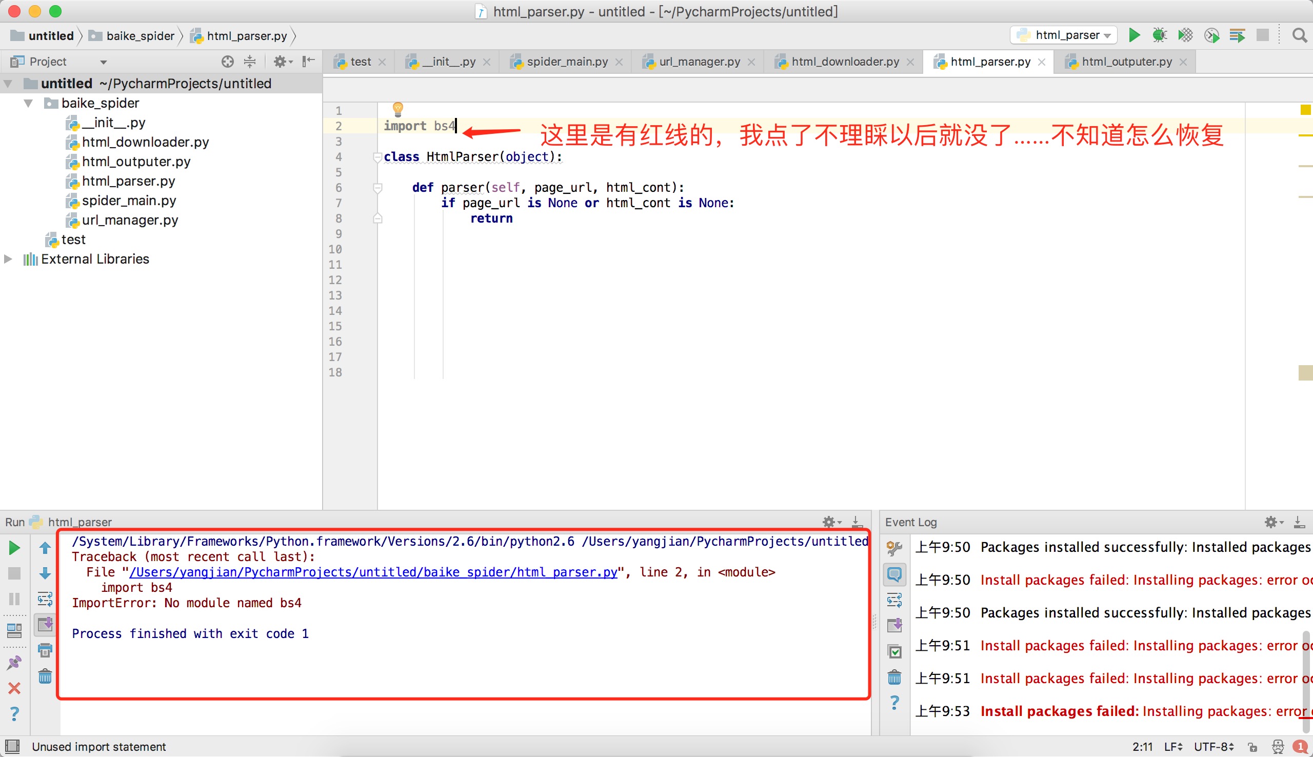Click the up stack trace arrow
Image resolution: width=1313 pixels, height=757 pixels.
(45, 548)
